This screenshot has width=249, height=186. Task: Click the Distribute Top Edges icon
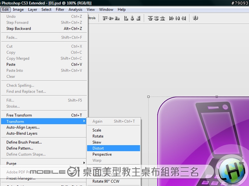pos(150,18)
